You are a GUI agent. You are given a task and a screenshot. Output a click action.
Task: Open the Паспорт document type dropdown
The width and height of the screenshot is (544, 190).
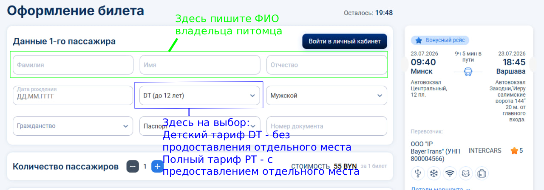coord(200,126)
